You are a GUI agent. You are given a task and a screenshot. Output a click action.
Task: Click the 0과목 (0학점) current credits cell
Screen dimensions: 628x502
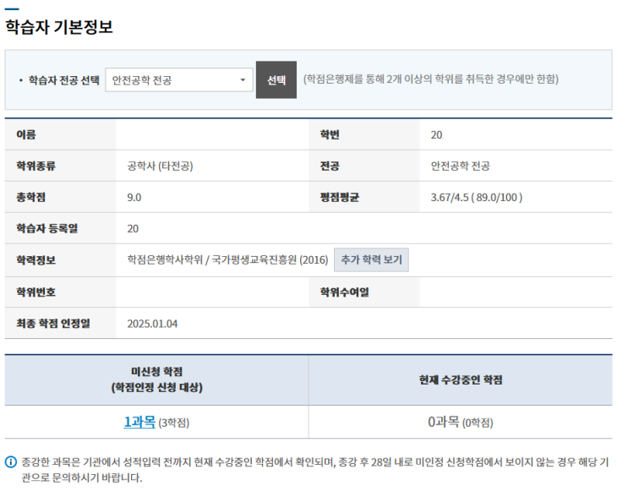(x=461, y=422)
